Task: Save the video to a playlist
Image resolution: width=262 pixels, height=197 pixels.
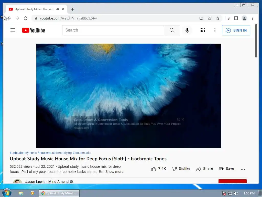Action: [x=226, y=169]
